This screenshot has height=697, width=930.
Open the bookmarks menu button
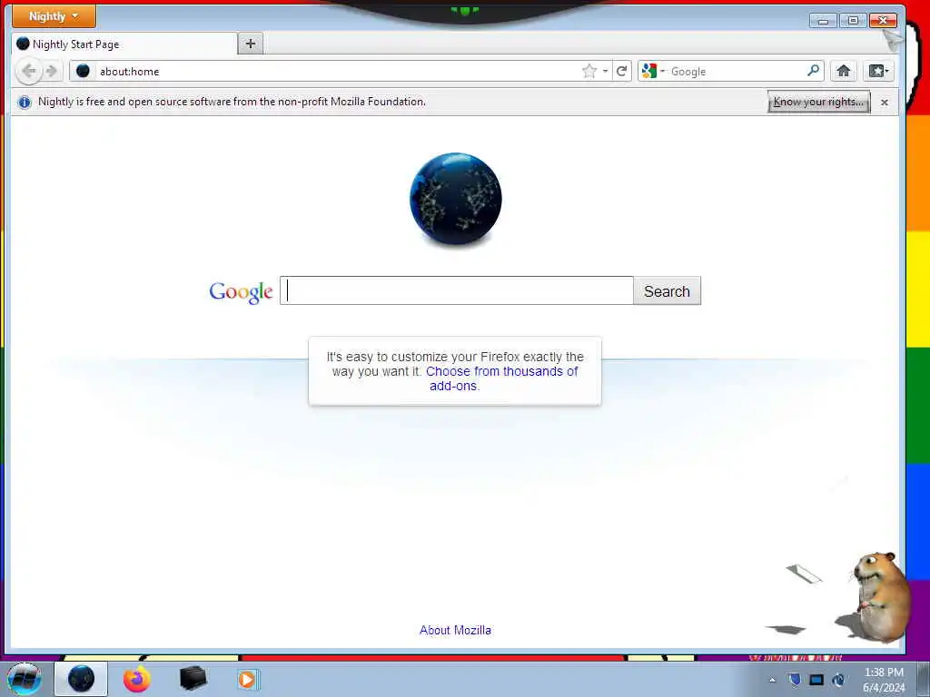click(x=878, y=71)
